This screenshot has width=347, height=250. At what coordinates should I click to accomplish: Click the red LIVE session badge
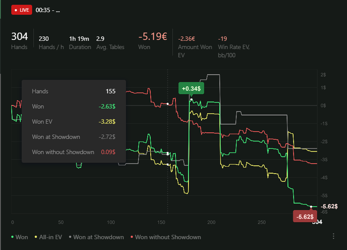21,10
